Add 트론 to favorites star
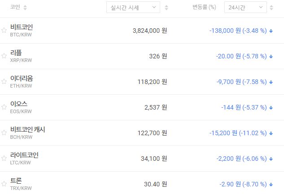The height and width of the screenshot is (194, 284). tap(4, 184)
